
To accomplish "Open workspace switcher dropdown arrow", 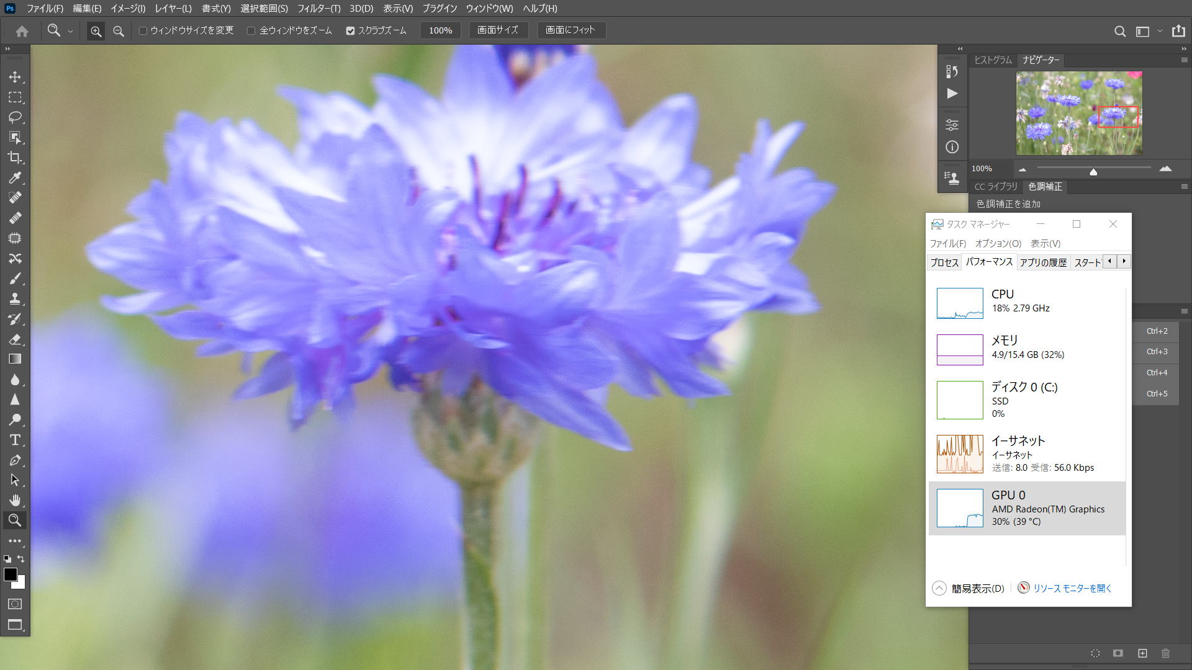I will (1160, 31).
